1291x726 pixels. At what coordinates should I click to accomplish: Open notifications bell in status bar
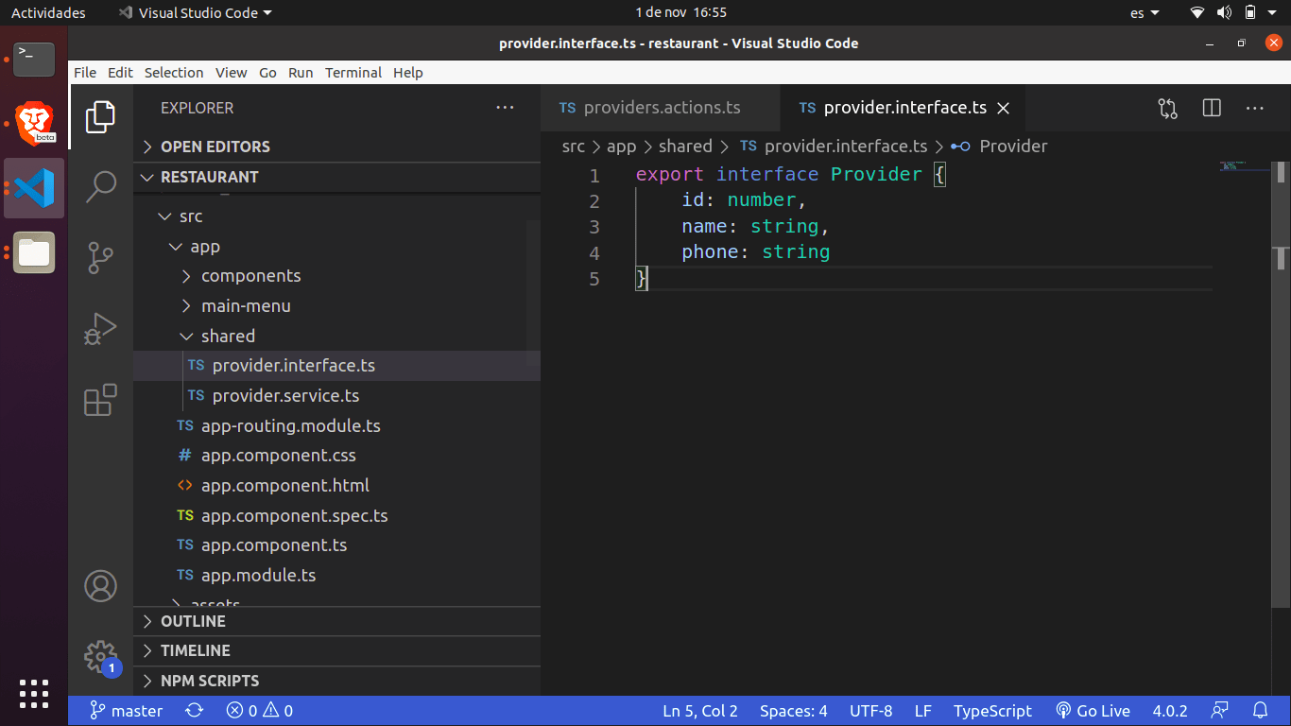[x=1260, y=711]
